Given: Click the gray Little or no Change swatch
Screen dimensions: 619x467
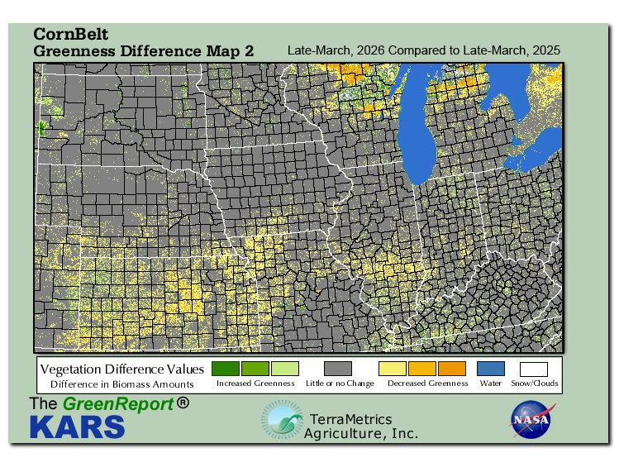Looking at the screenshot, I should (x=338, y=368).
